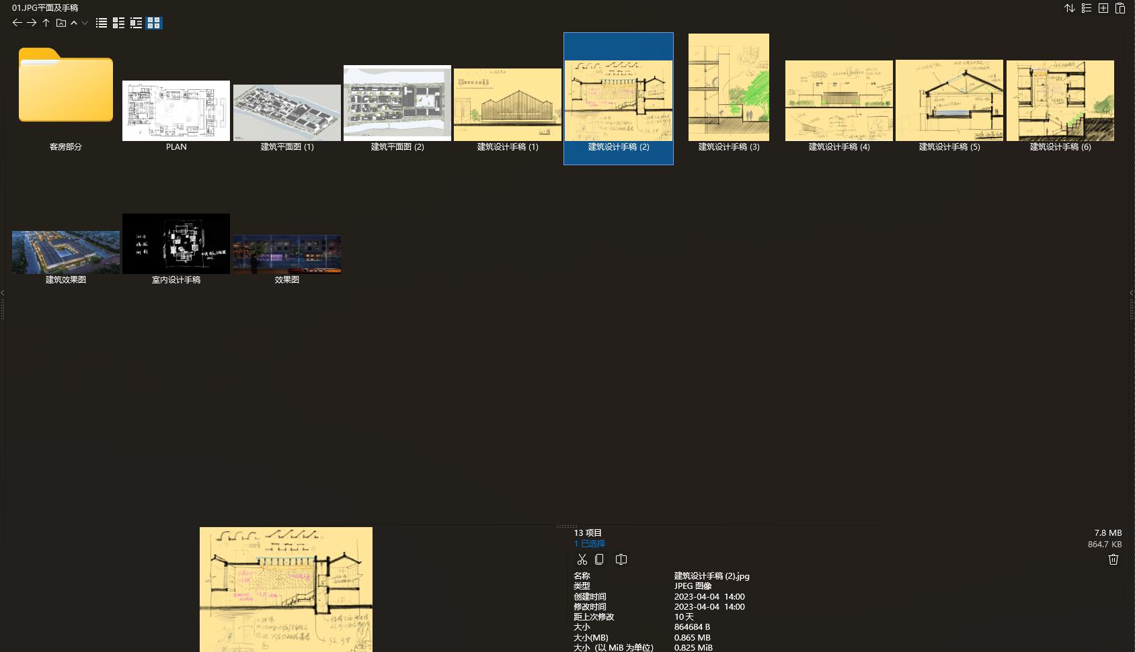The image size is (1135, 652).
Task: Open the folder history dropdown icon
Action: tap(61, 23)
